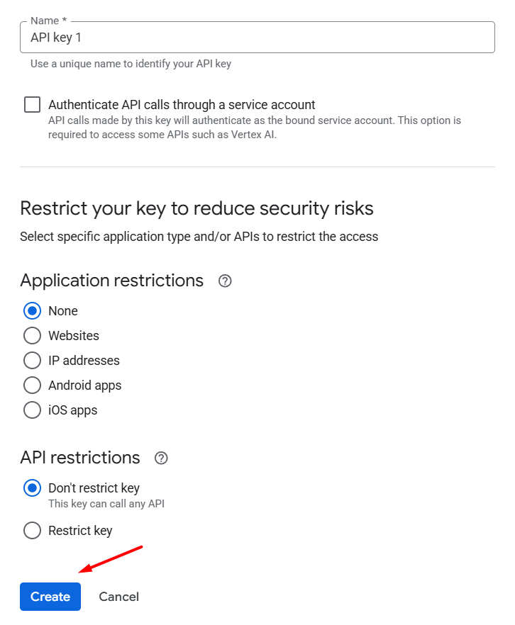The image size is (515, 625).
Task: Cancel the API key creation
Action: [x=118, y=597]
